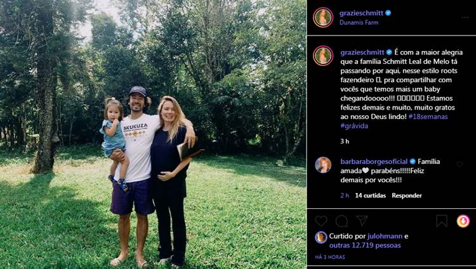This screenshot has width=476, height=269.
Task: Open barbaraborgesoficial's profile picture
Action: (x=323, y=165)
